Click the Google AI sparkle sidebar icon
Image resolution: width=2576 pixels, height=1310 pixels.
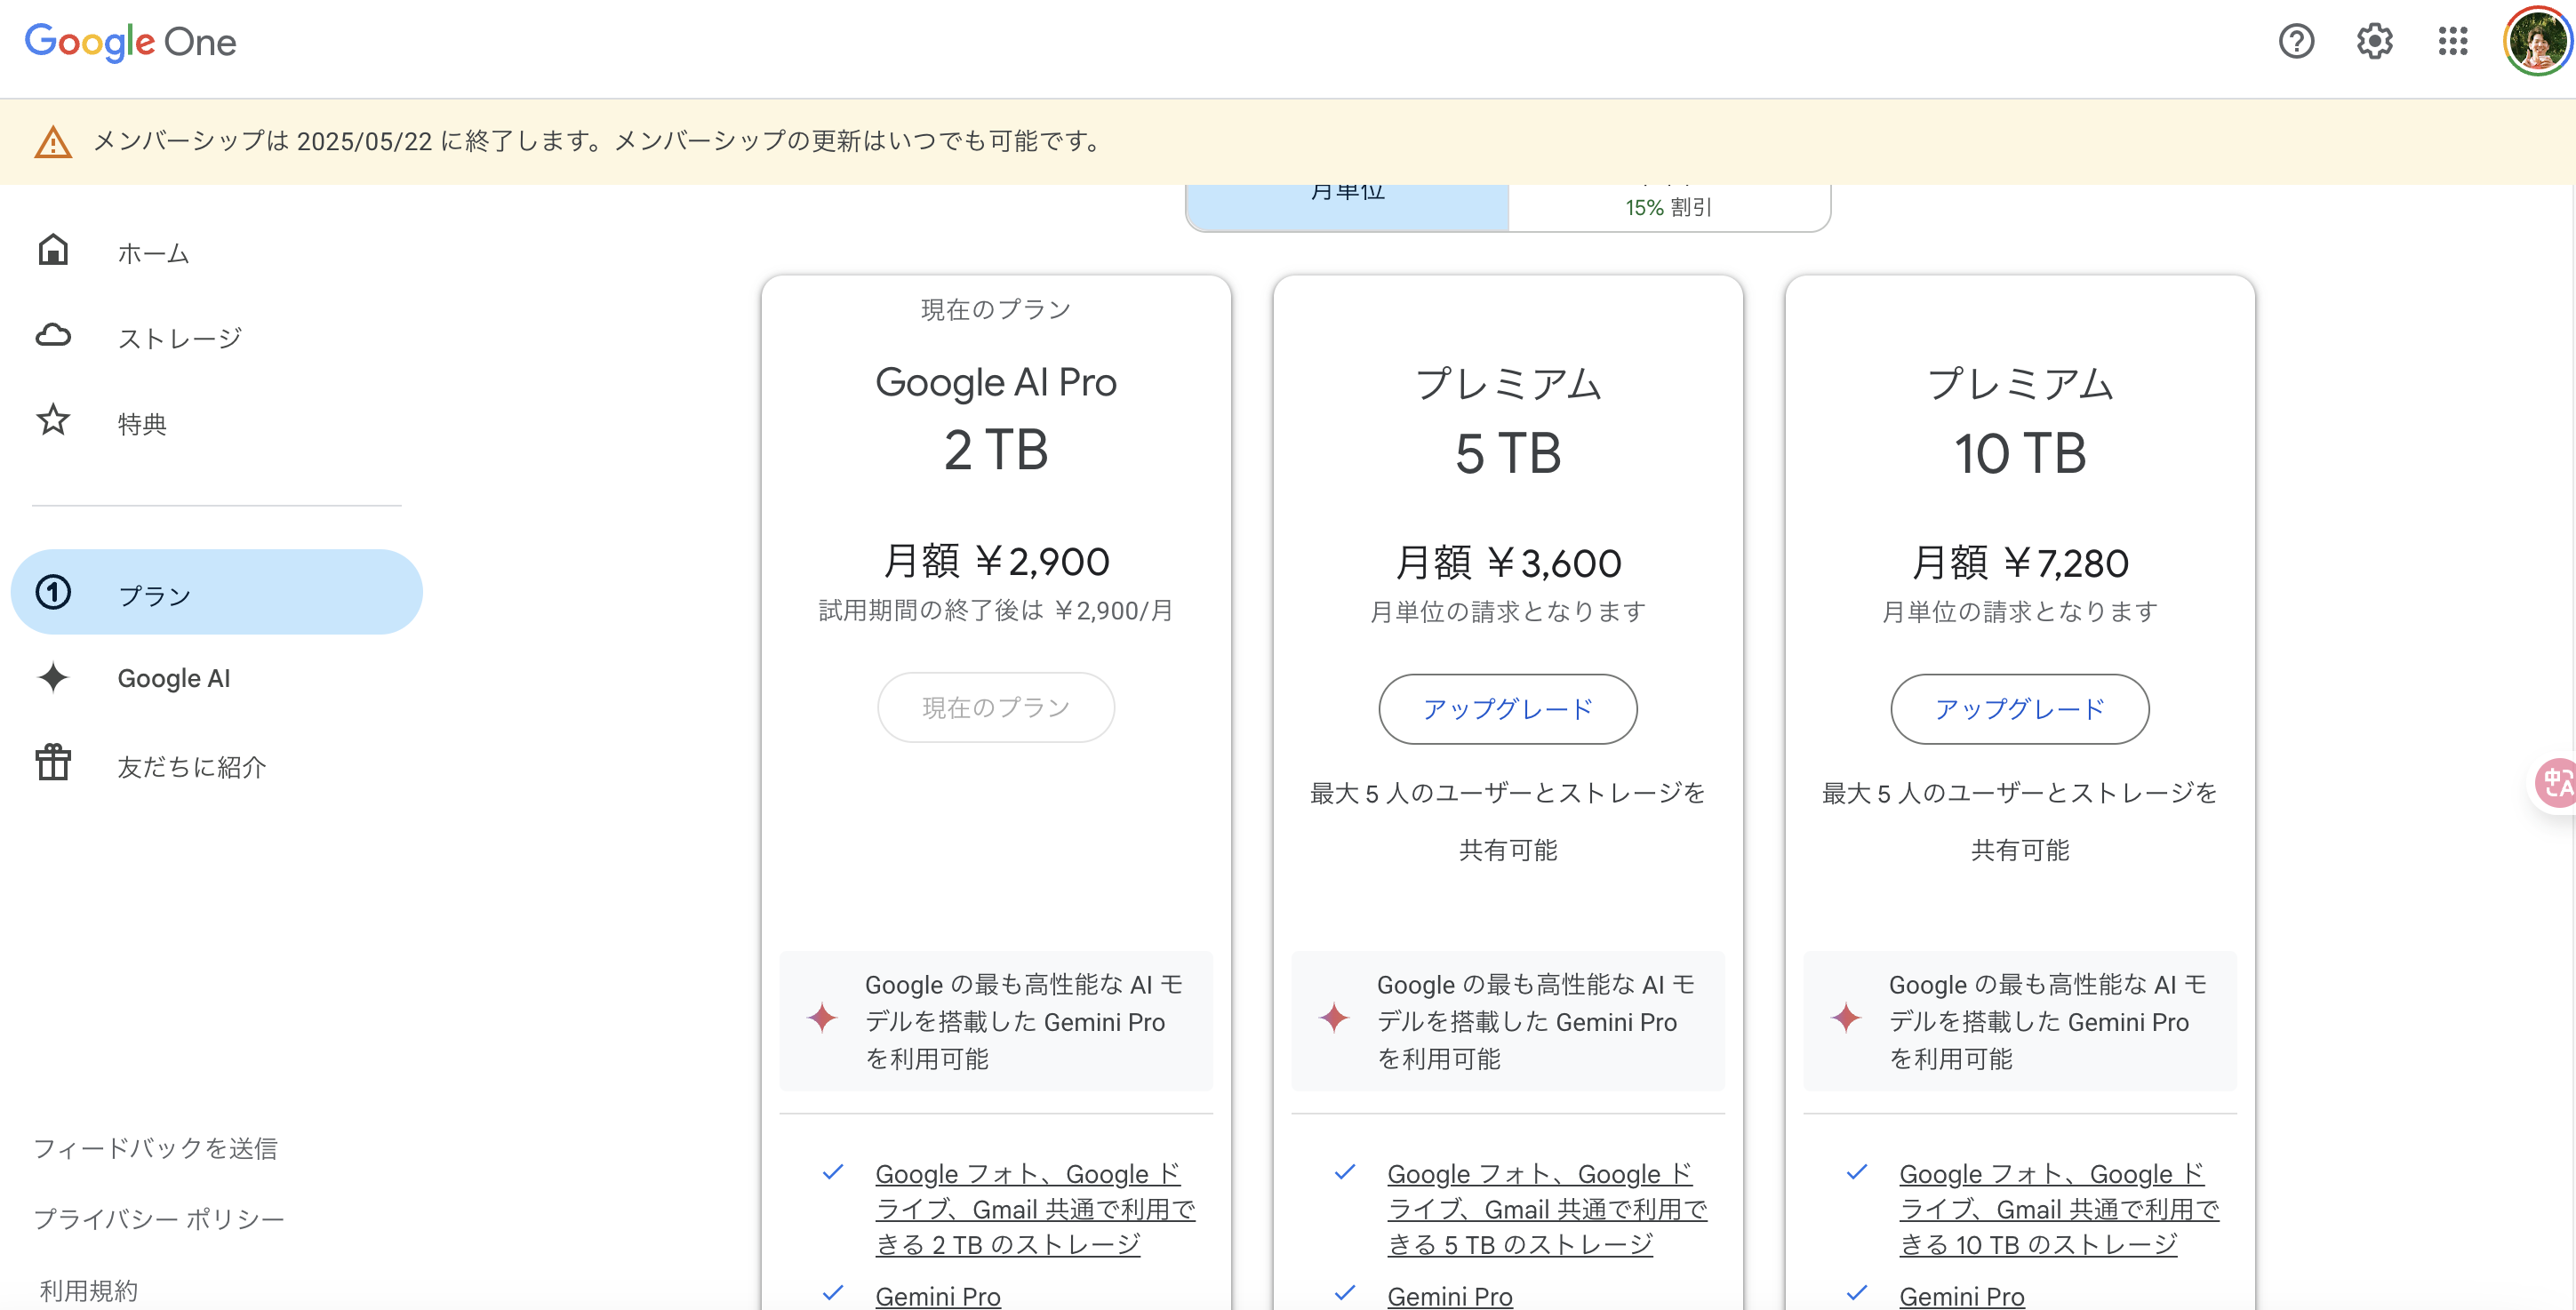[x=53, y=678]
